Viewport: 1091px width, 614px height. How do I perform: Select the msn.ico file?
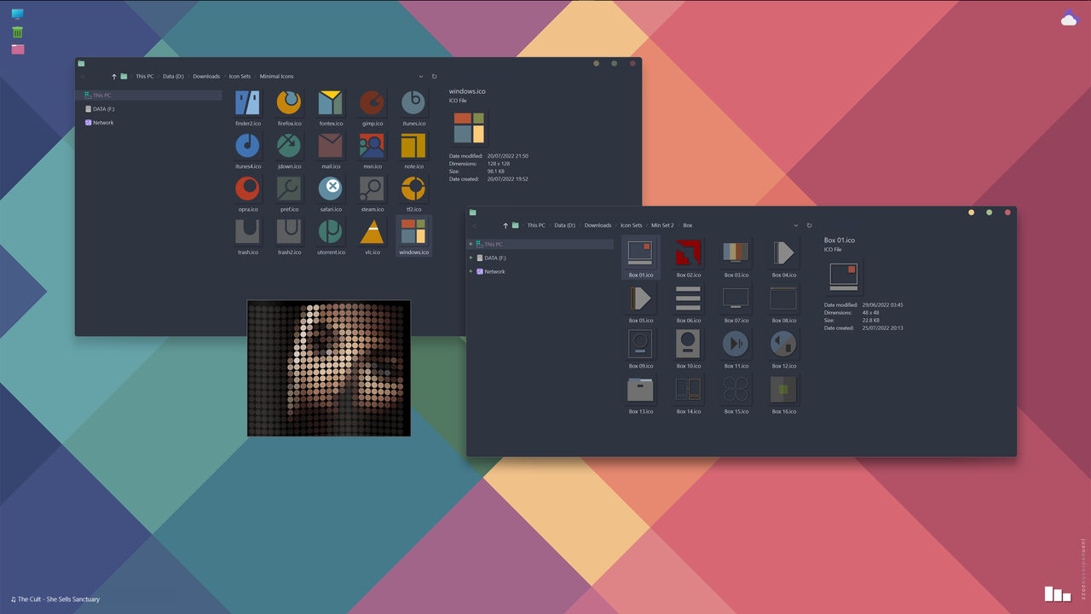click(x=372, y=151)
